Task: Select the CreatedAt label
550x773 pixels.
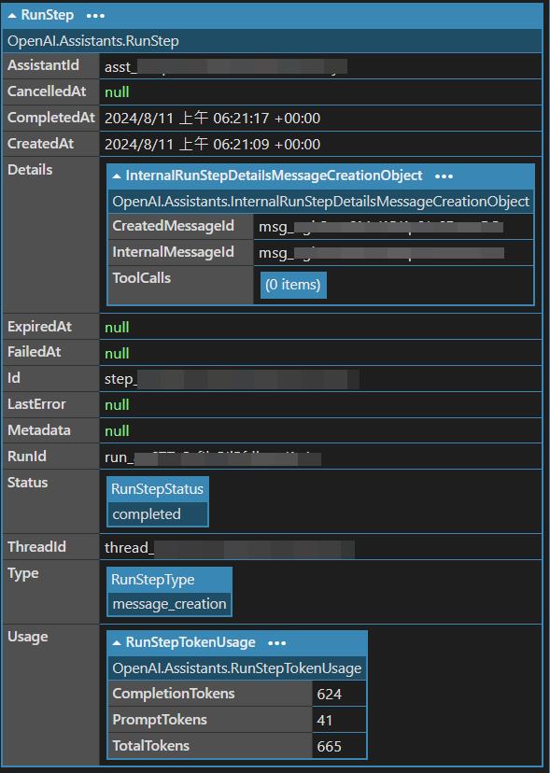Action: (40, 144)
